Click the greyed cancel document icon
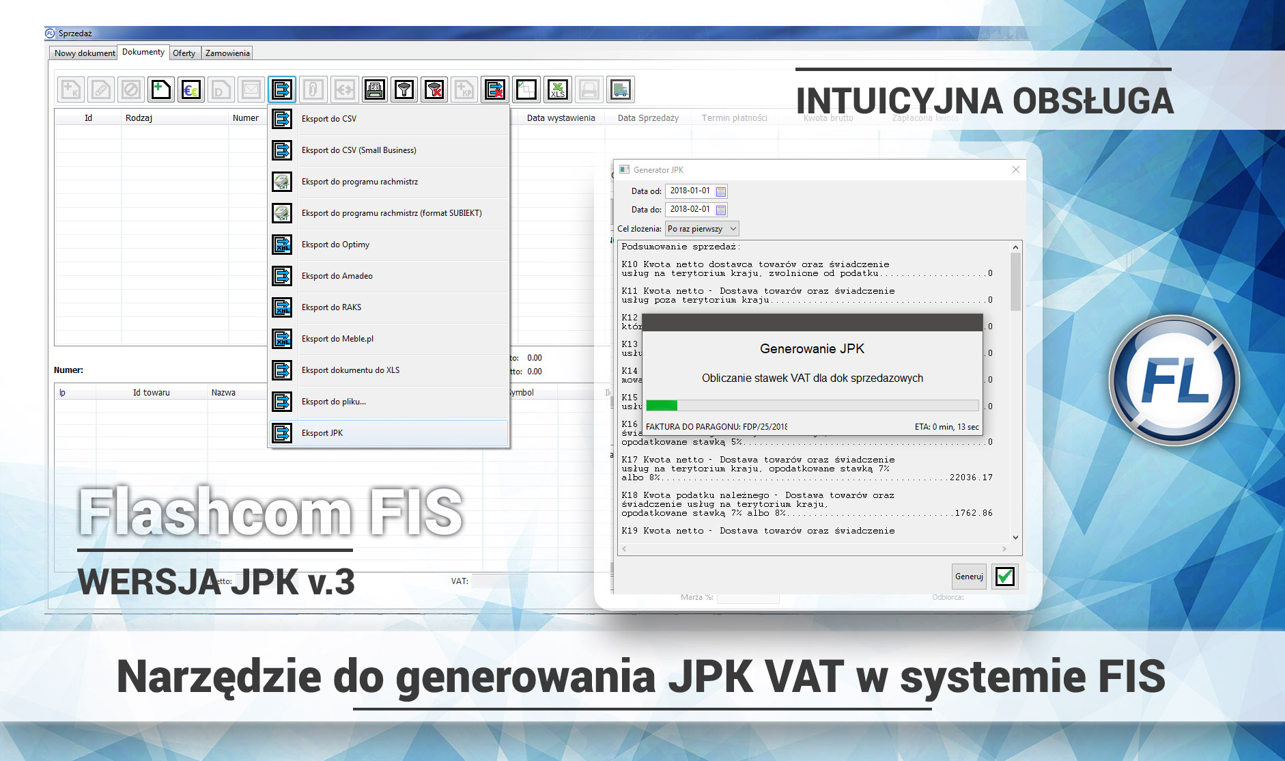 (131, 89)
